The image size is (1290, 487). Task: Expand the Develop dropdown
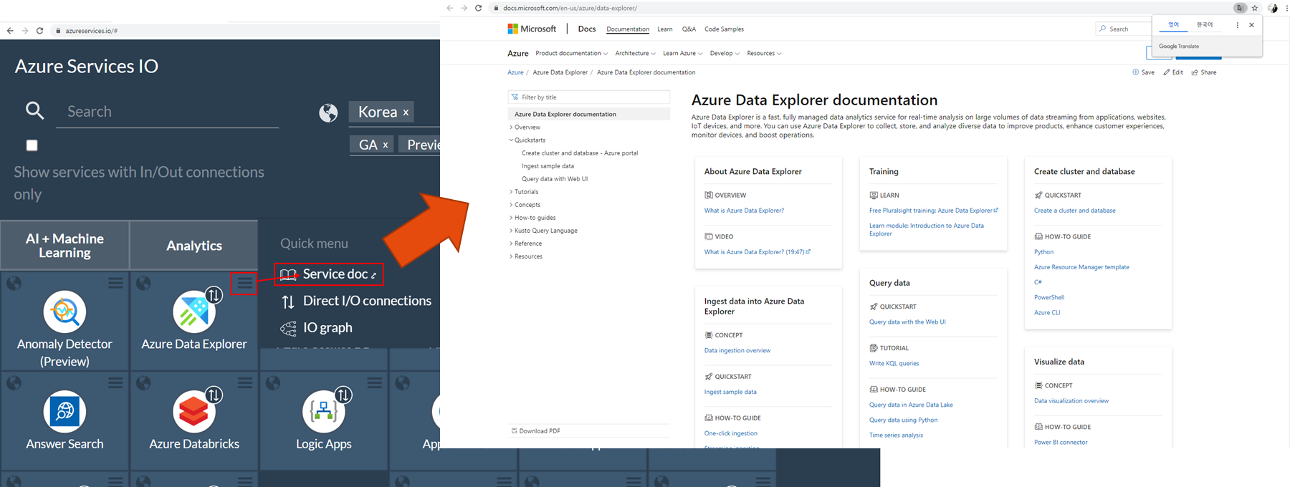coord(725,53)
